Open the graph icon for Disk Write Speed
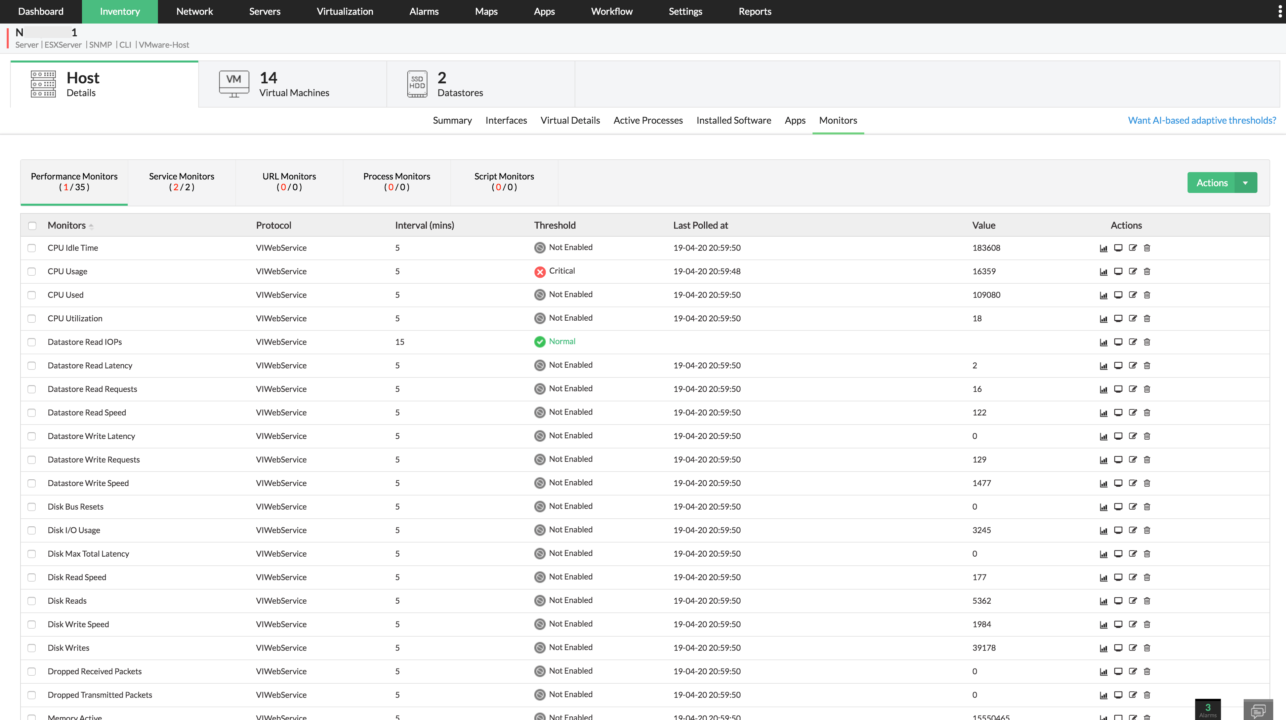Screen dimensions: 1286x720 [x=1103, y=624]
